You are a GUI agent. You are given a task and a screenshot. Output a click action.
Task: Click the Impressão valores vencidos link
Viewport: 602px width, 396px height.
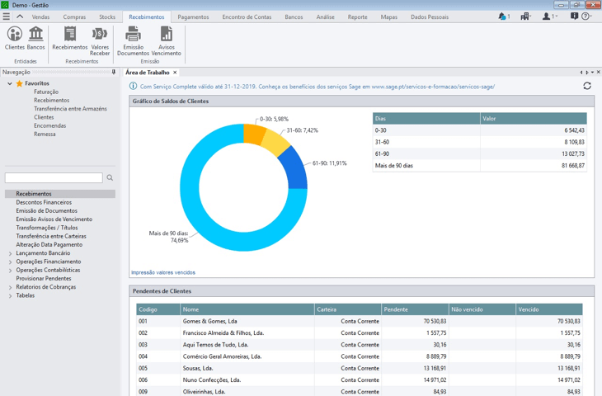[x=163, y=272]
